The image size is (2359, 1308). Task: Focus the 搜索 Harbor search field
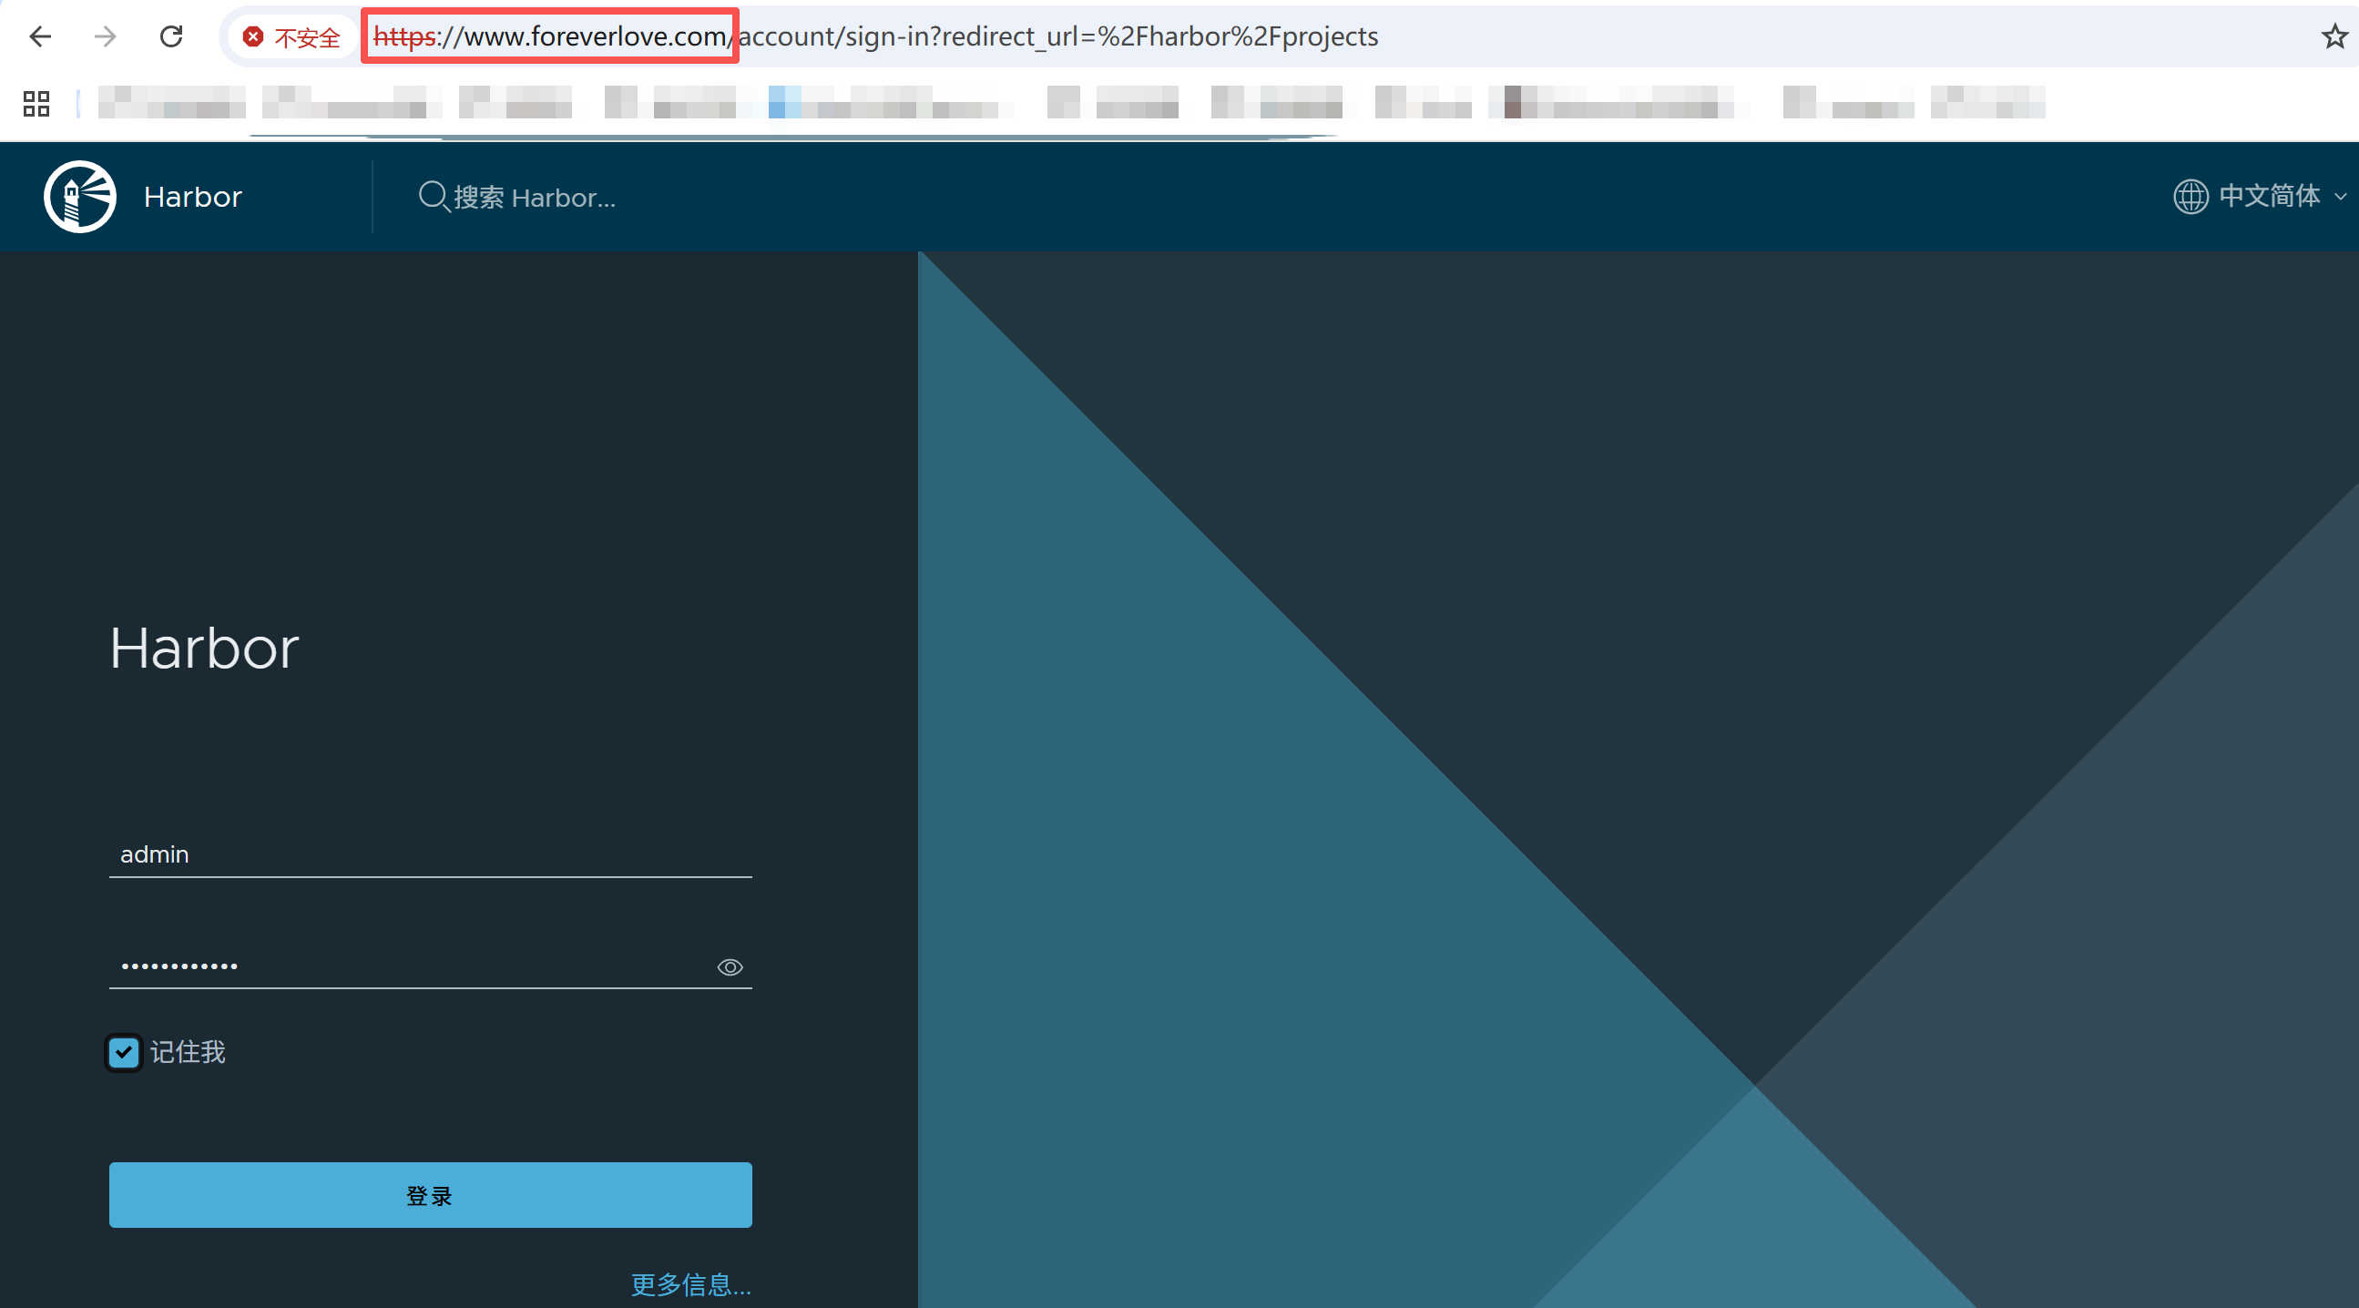click(x=535, y=197)
